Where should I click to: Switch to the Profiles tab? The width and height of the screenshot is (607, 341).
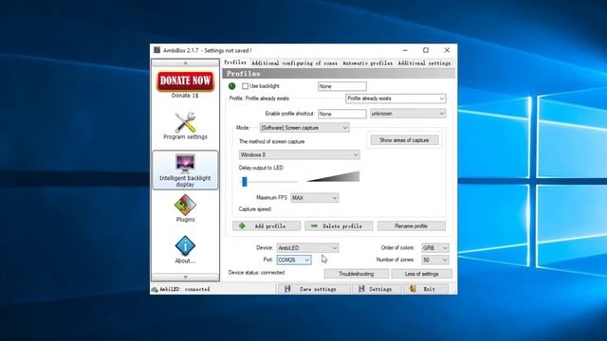[x=235, y=63]
